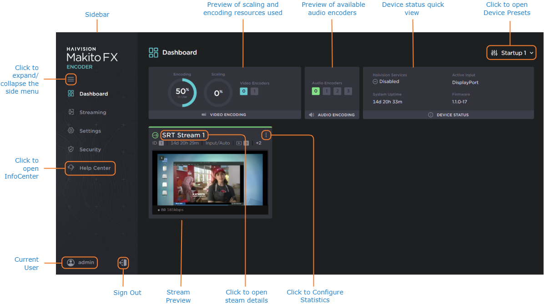Toggle the hamburger side menu icon
Image resolution: width=544 pixels, height=304 pixels.
pyautogui.click(x=71, y=80)
